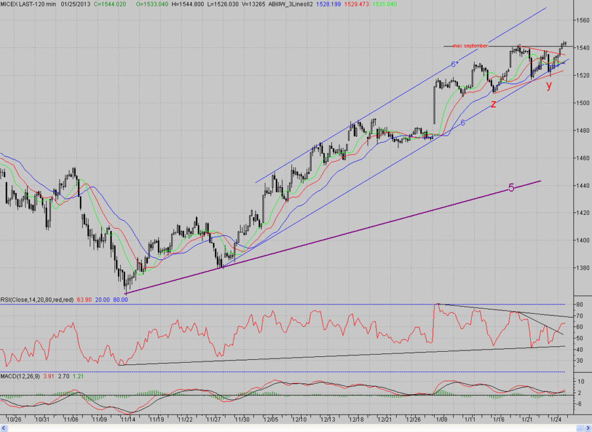Click the 1560 price level on right axis
Viewport: 592px width, 432px height.
583,20
